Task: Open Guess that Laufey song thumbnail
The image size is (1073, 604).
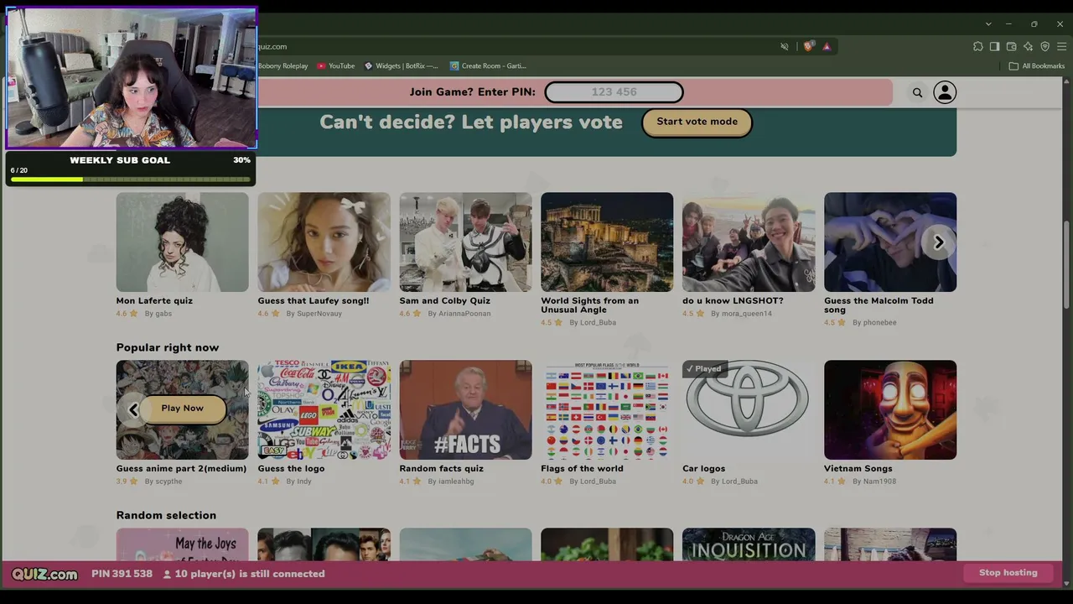Action: (x=324, y=242)
